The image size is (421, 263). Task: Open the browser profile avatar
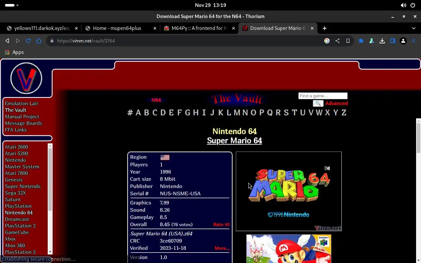click(403, 41)
